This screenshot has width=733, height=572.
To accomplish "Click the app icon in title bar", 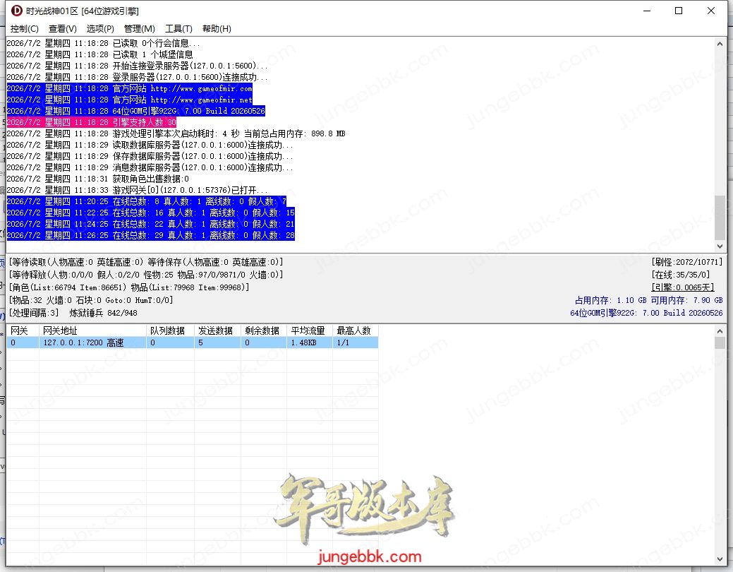I will [x=16, y=11].
